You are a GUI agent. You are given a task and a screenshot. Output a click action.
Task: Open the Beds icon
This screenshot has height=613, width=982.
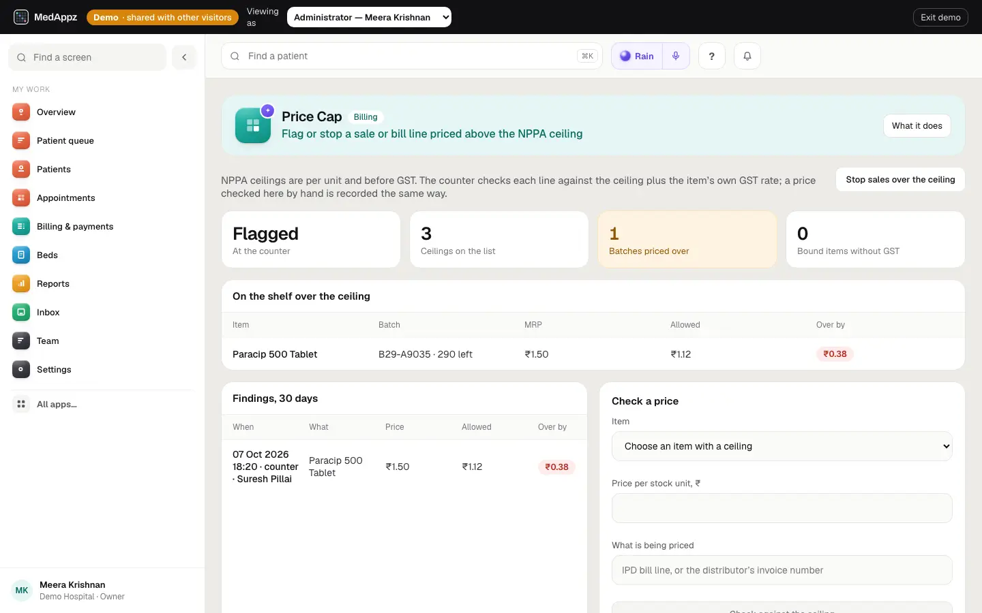click(21, 255)
